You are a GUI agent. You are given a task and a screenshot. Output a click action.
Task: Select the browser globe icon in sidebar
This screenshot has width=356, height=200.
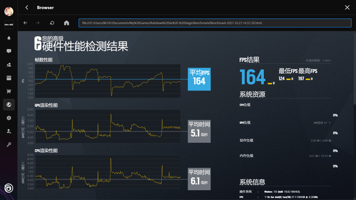[9, 104]
